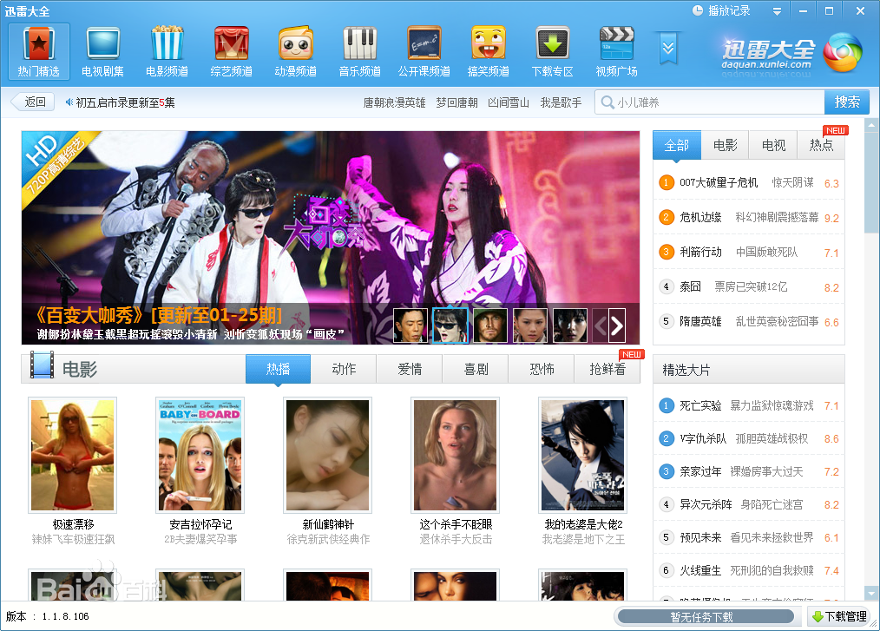Switch to the 热点 ranking tab
Image resolution: width=880 pixels, height=631 pixels.
click(821, 146)
